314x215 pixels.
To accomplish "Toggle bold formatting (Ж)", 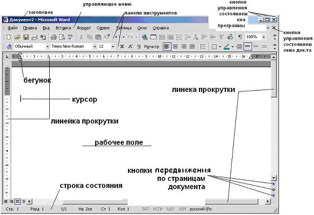I will [x=122, y=47].
